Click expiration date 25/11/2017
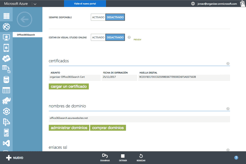The width and height of the screenshot is (246, 164). click(x=119, y=78)
